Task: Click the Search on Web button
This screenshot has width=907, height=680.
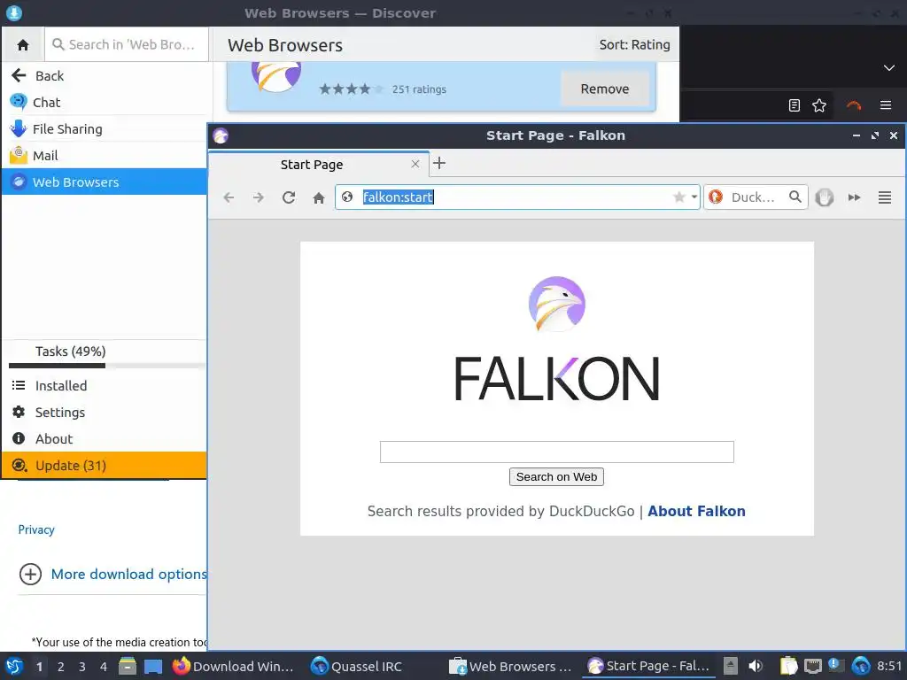Action: coord(556,477)
